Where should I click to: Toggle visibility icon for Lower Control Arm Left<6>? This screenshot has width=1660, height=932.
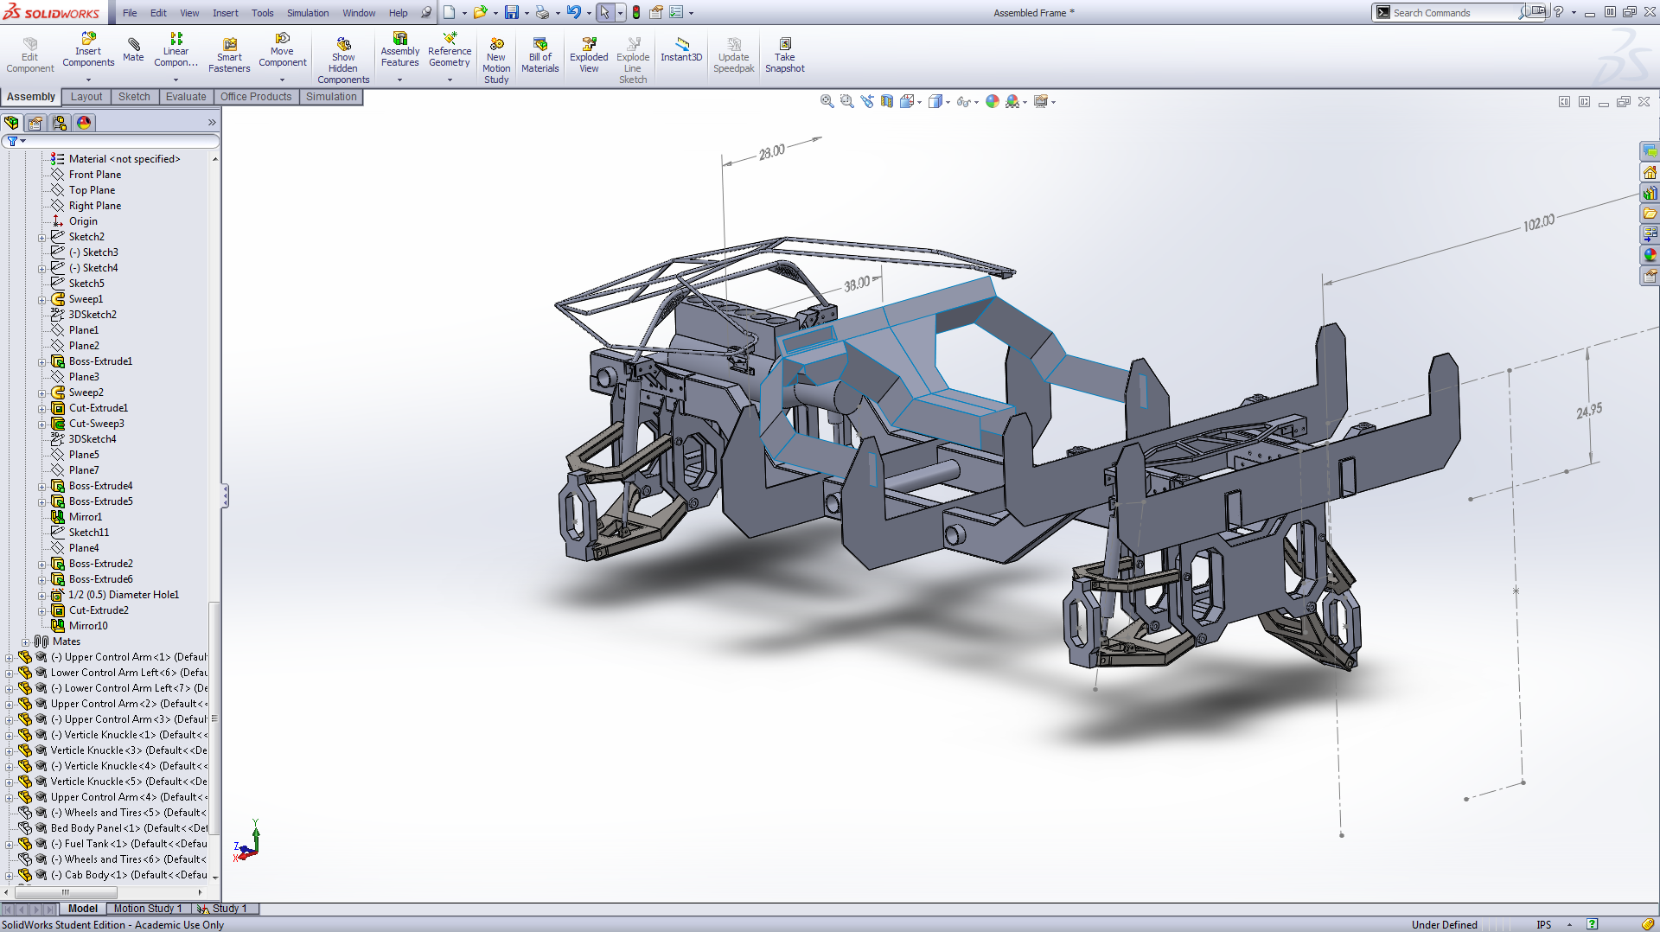pos(41,672)
